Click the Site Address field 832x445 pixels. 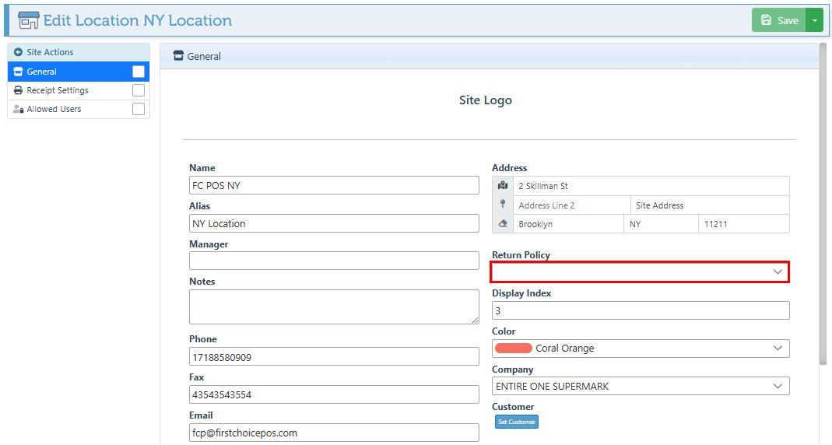(x=710, y=205)
